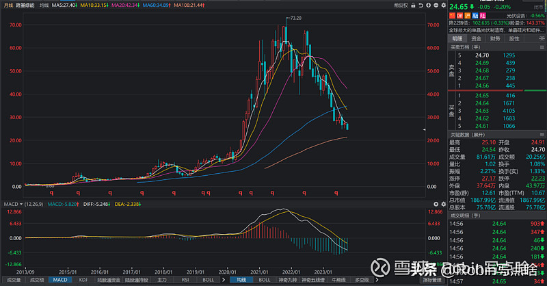Switch to the 成交量 indicator tab
The height and width of the screenshot is (286, 547).
(x=14, y=280)
